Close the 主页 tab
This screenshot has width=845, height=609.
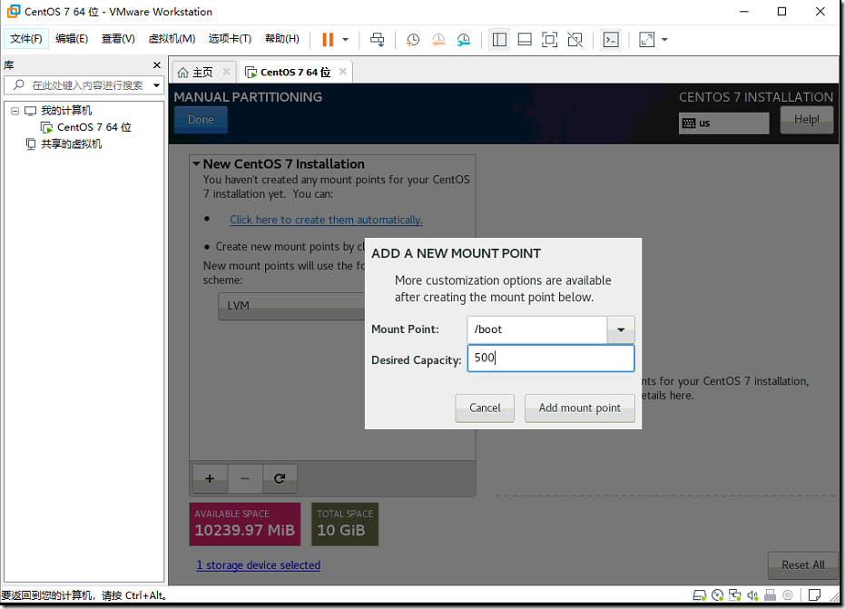pos(226,72)
